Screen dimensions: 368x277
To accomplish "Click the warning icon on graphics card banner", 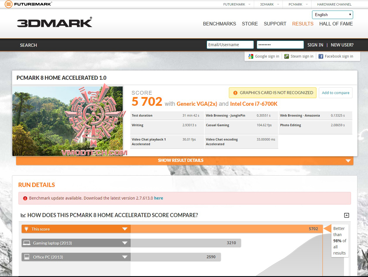I will click(x=235, y=93).
